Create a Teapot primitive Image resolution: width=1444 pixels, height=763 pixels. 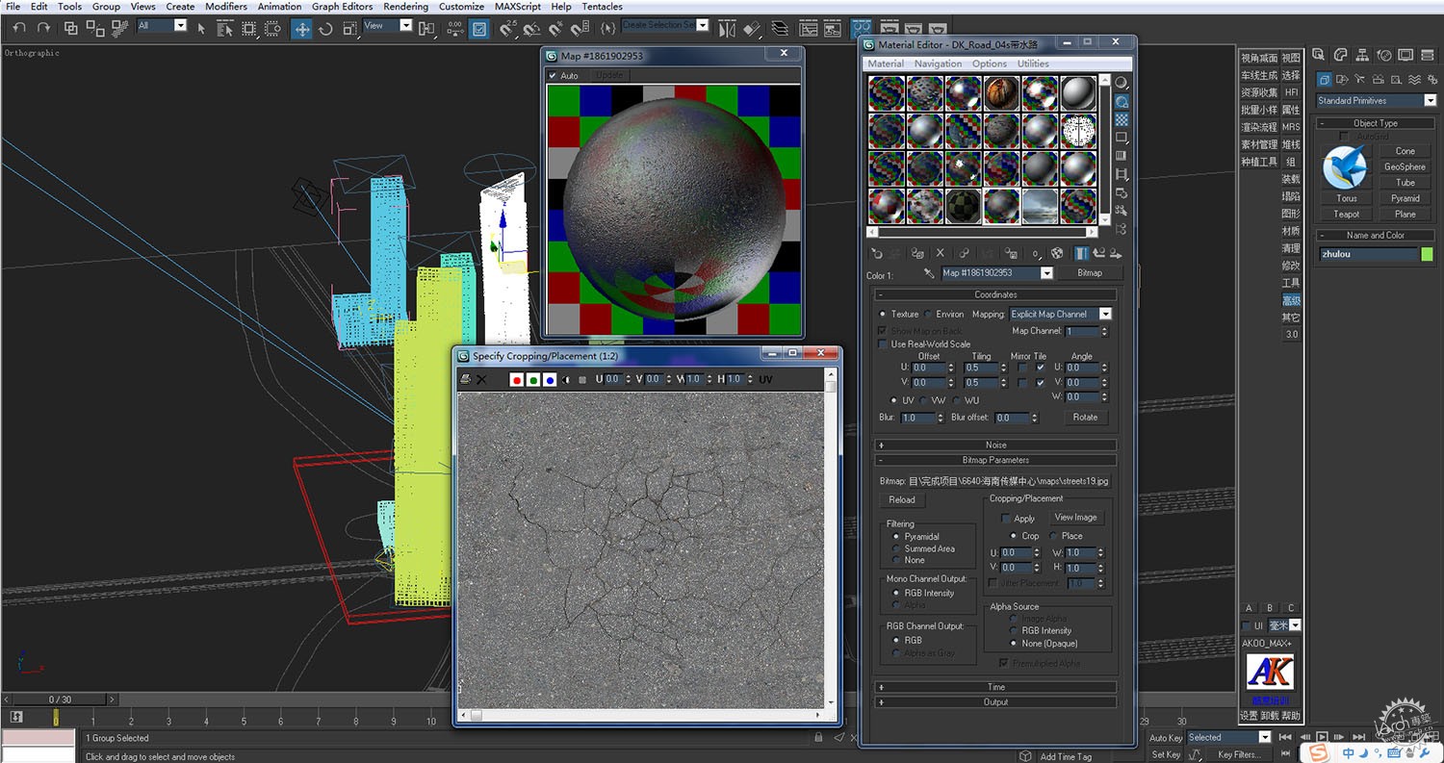tap(1347, 215)
